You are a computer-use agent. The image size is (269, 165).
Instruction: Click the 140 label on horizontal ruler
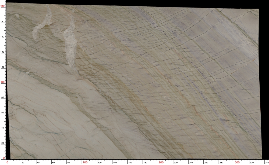point(115,163)
